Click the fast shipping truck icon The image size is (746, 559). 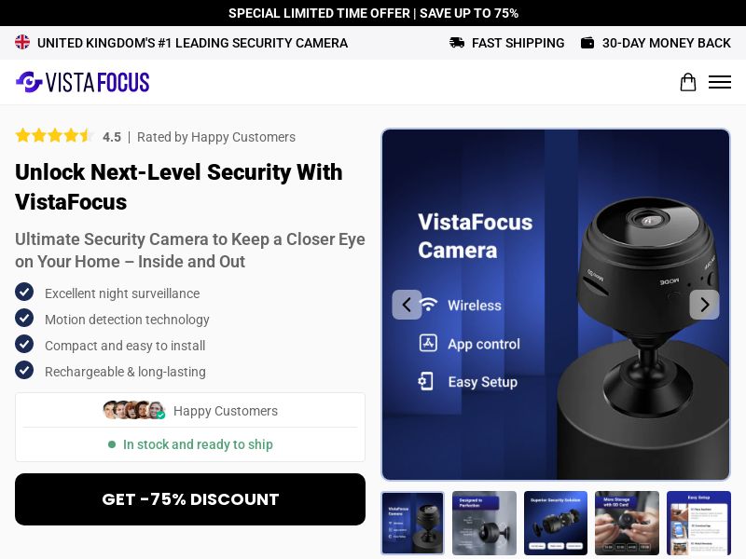click(457, 43)
